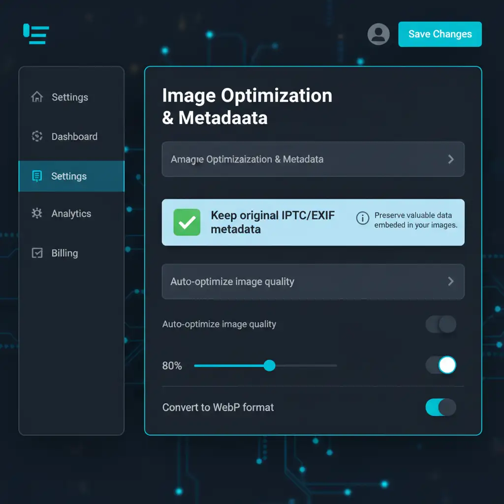504x504 pixels.
Task: Uncheck the green Keep original IPTC/EXIF metadata checkbox
Action: pyautogui.click(x=187, y=222)
